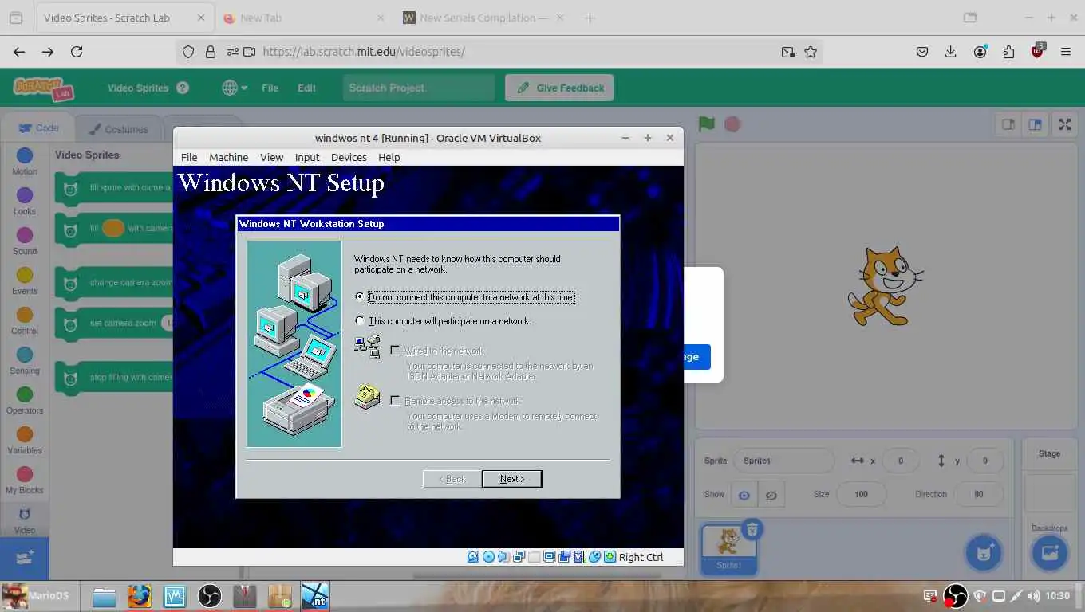Click Next in Windows NT Setup
The image size is (1085, 612).
512,479
